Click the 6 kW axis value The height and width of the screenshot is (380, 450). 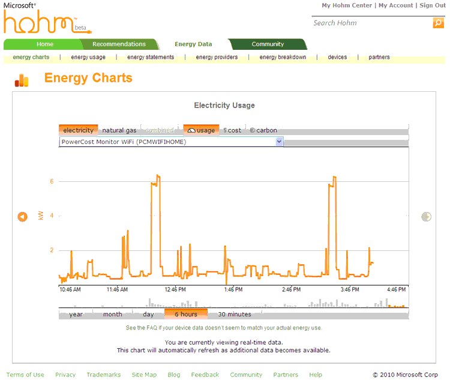tap(52, 181)
